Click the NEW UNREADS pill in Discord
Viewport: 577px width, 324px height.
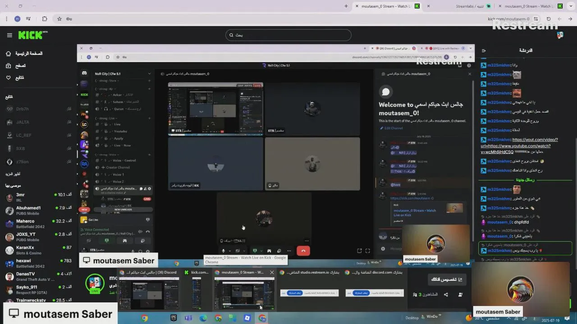(x=123, y=210)
